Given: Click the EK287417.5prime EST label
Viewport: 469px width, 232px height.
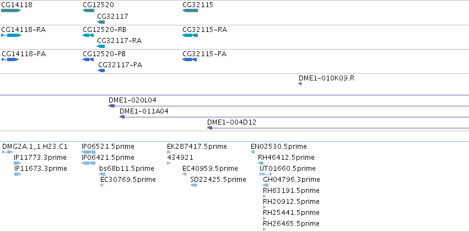Looking at the screenshot, I should [197, 147].
